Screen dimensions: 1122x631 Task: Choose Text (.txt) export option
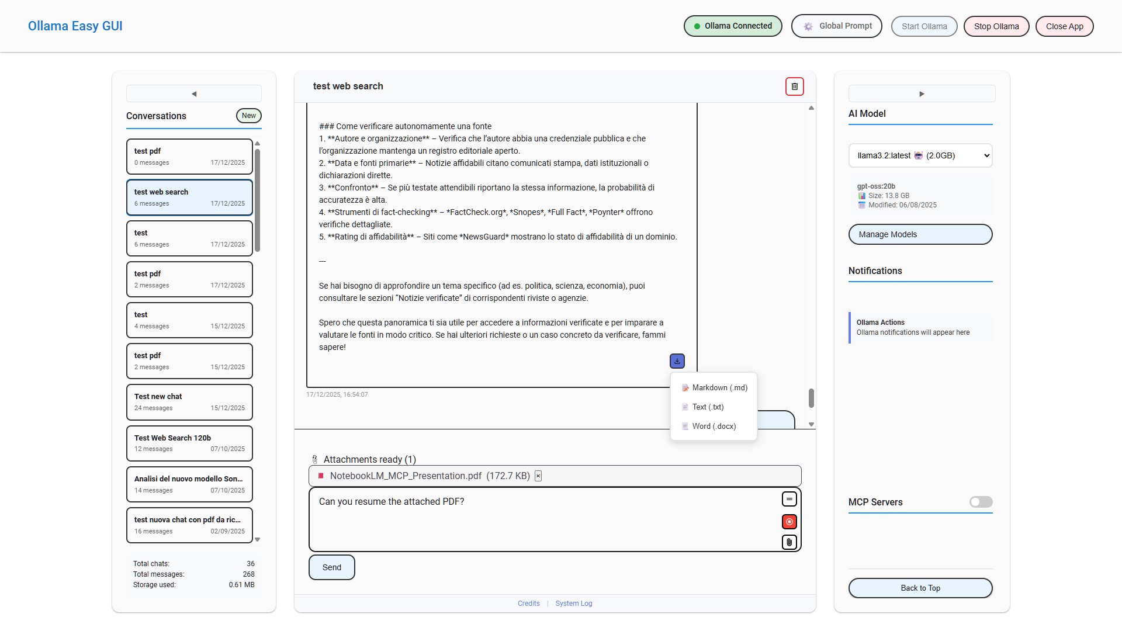[707, 407]
